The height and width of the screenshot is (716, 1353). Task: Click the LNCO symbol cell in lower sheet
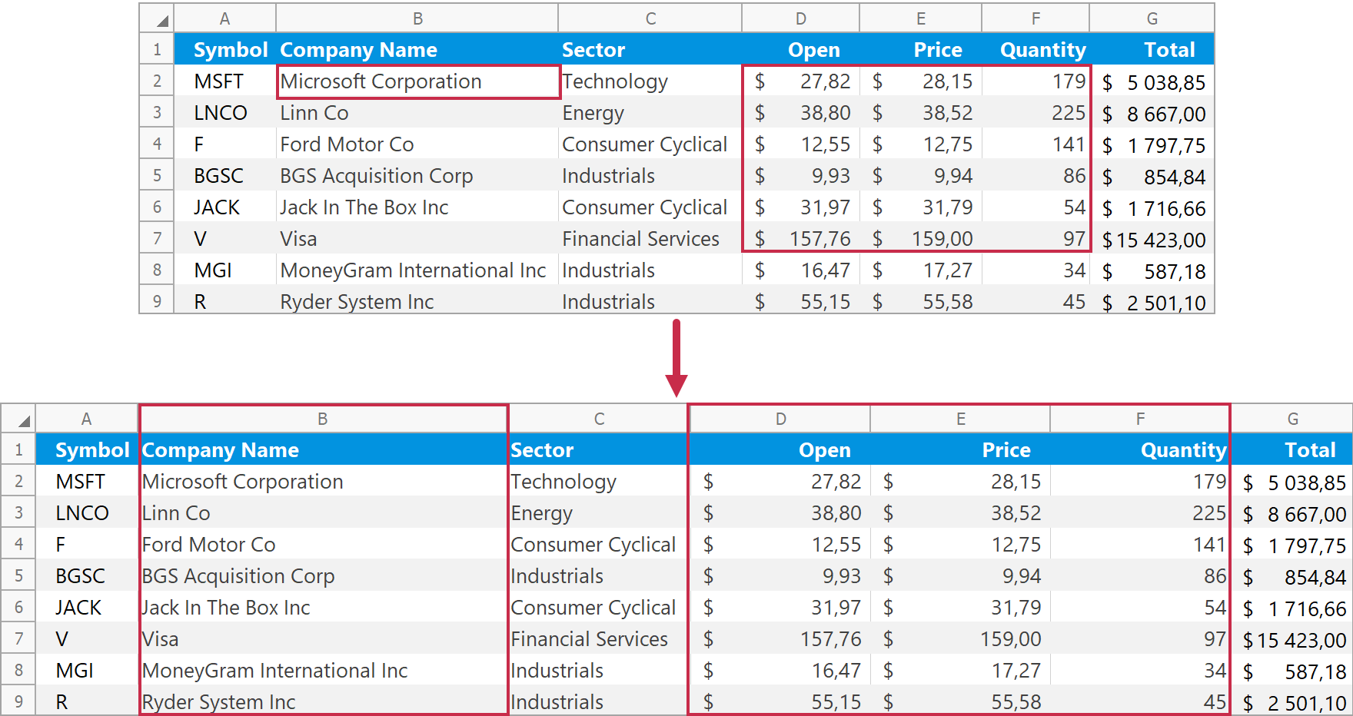[x=86, y=513]
